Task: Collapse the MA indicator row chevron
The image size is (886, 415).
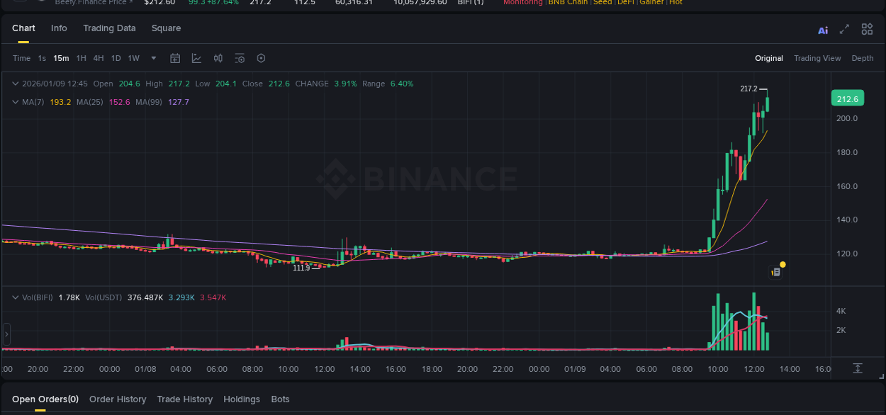Action: click(14, 101)
